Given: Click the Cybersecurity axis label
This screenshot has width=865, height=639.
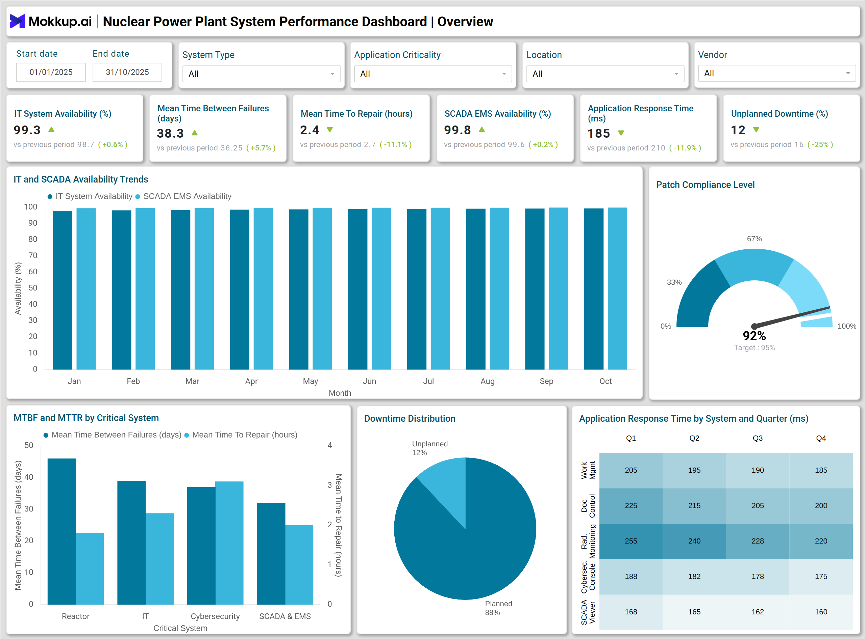Looking at the screenshot, I should pyautogui.click(x=215, y=617).
